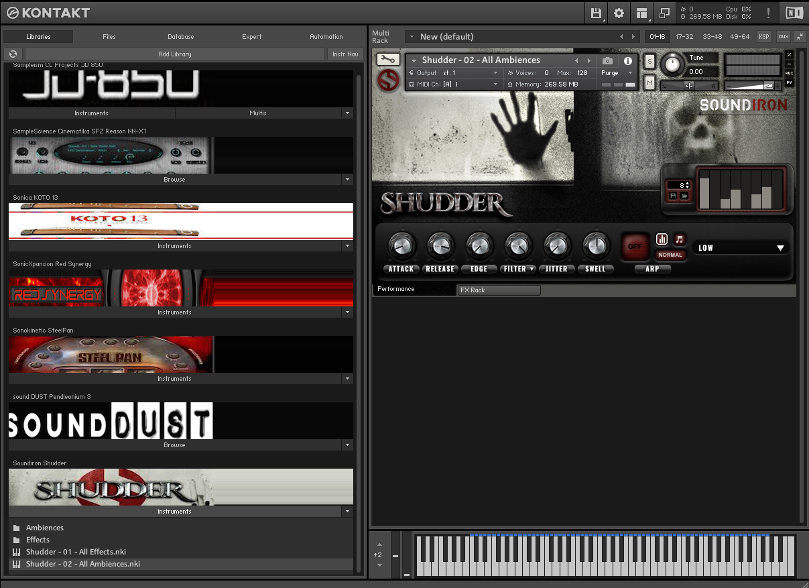This screenshot has width=809, height=588.
Task: Toggle the KSP master script button
Action: coord(763,36)
